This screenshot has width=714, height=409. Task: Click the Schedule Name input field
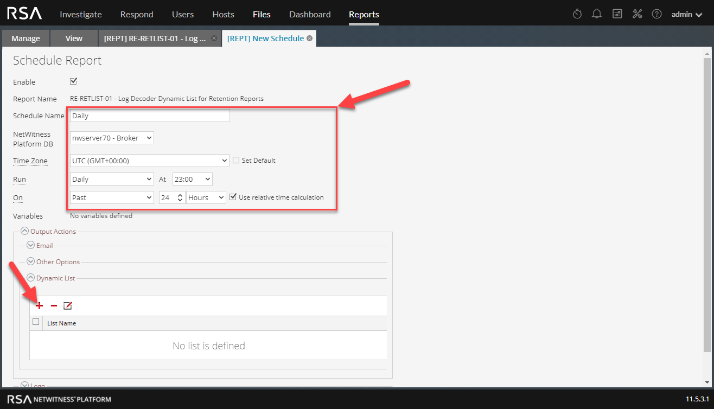click(x=150, y=116)
